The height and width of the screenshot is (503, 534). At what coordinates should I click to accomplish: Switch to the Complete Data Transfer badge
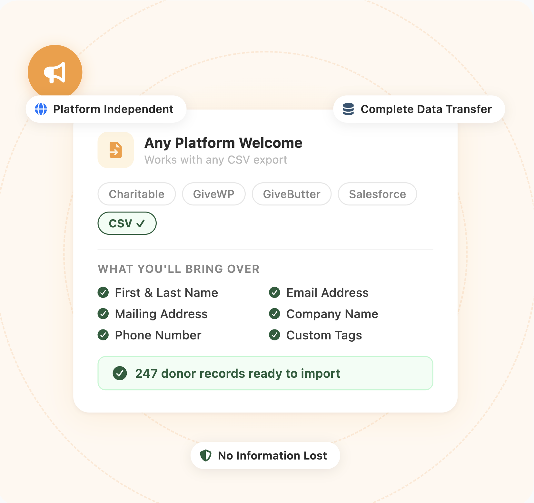(419, 109)
